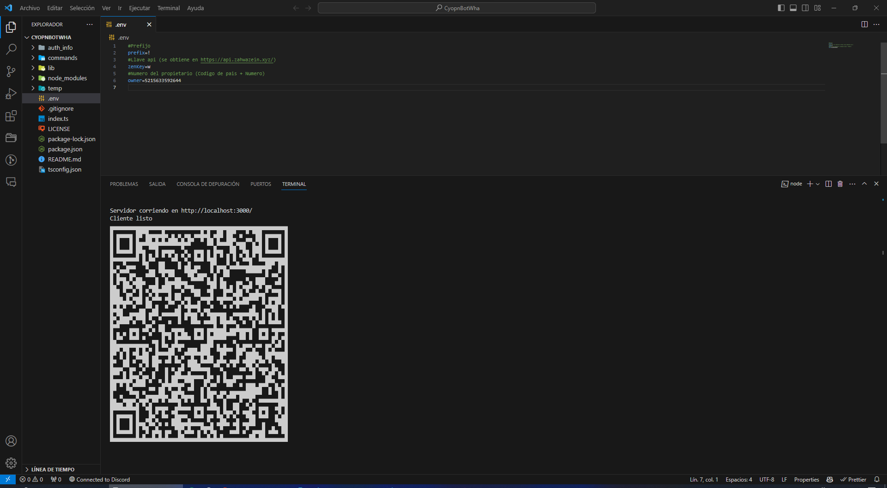This screenshot has width=887, height=488.
Task: Click Prettier in the status bar
Action: [x=853, y=480]
